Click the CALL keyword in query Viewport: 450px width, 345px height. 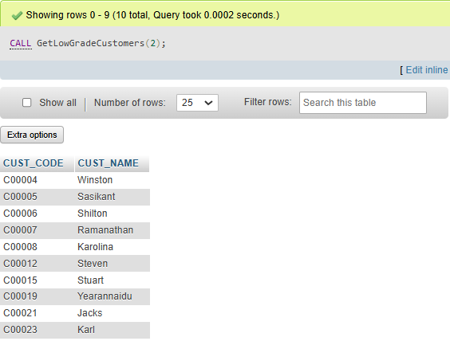pos(21,43)
